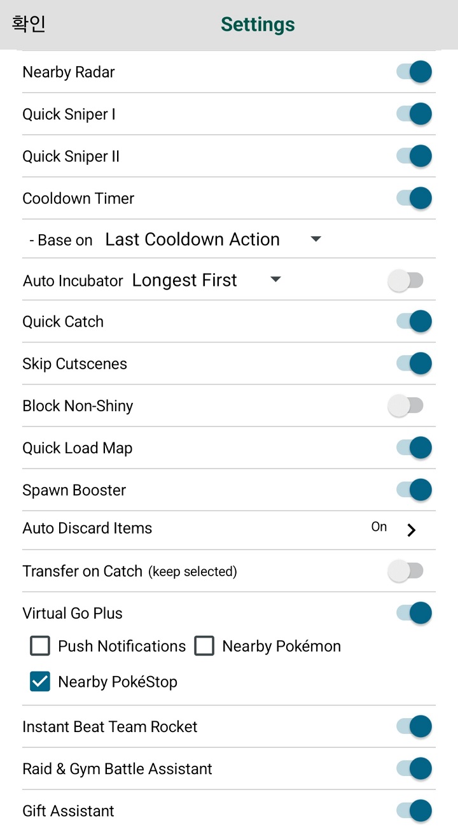The image size is (458, 832).
Task: Disable the Spawn Booster switch
Action: click(414, 490)
